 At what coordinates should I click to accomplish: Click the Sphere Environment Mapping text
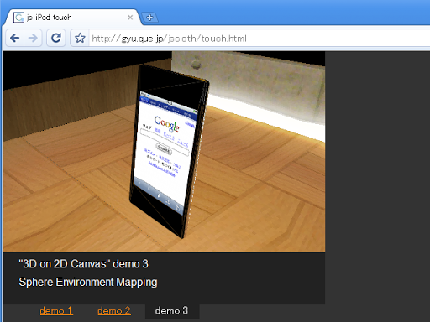[88, 283]
